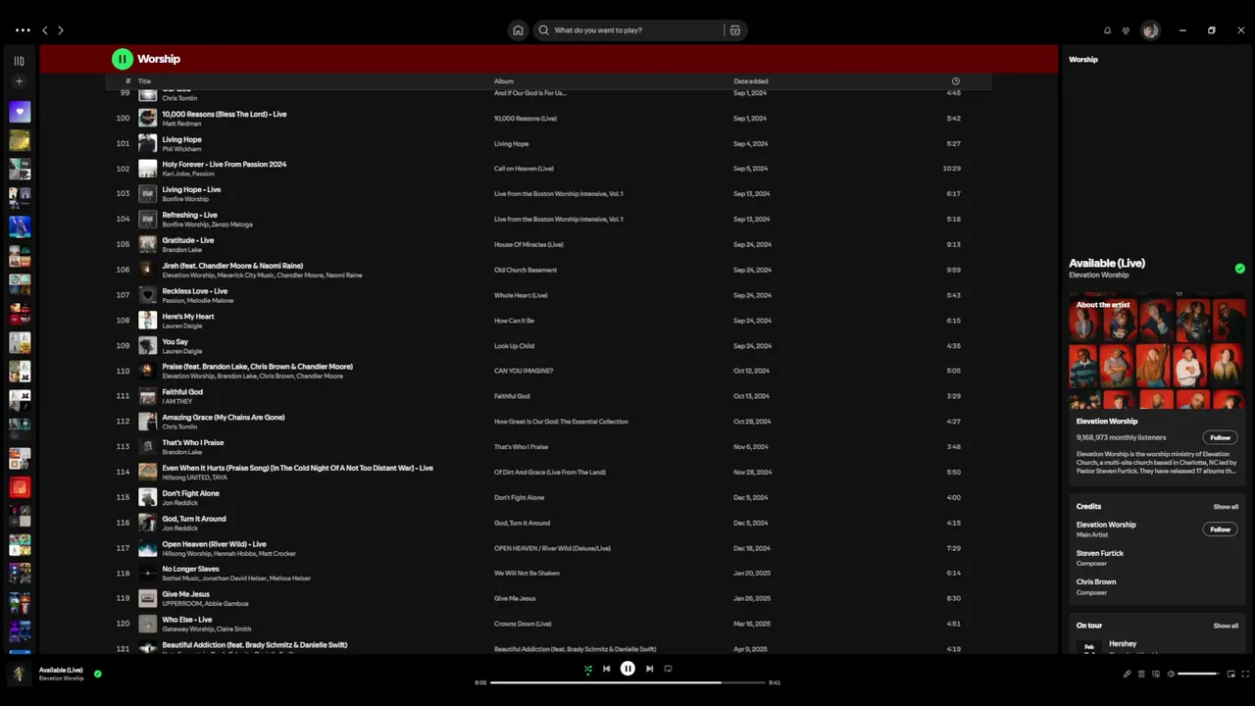Adjust the volume slider
1255x706 pixels.
pyautogui.click(x=1198, y=674)
